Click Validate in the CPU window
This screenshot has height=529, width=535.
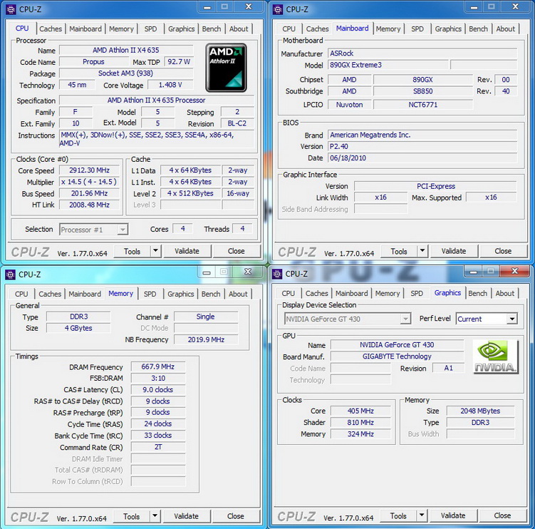pos(187,251)
